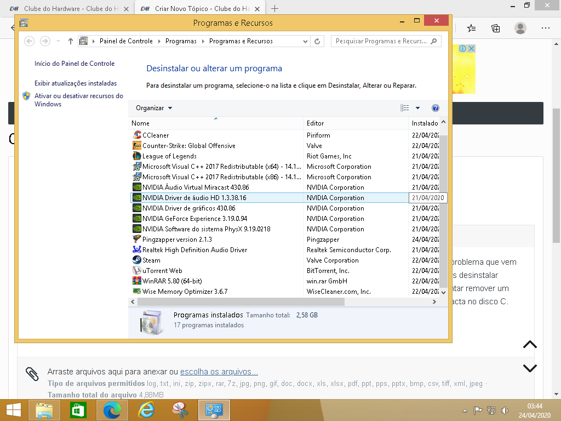
Task: Open a new browser tab
Action: coord(274,9)
